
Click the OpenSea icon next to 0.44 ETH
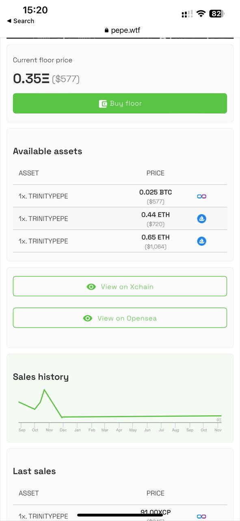[201, 219]
